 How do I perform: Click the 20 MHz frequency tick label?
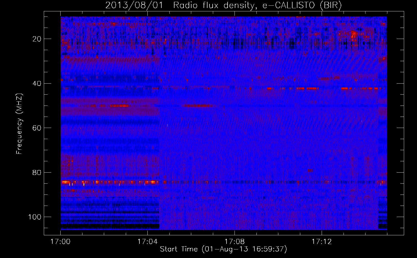37,39
